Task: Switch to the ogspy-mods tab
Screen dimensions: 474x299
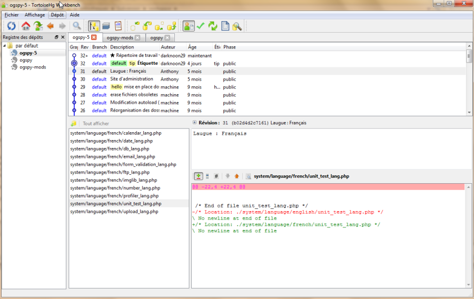Action: (120, 38)
